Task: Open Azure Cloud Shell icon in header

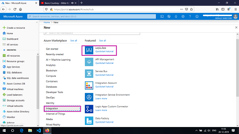Action: point(162,17)
